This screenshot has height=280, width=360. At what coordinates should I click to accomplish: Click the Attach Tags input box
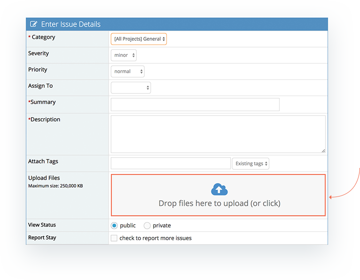click(170, 163)
